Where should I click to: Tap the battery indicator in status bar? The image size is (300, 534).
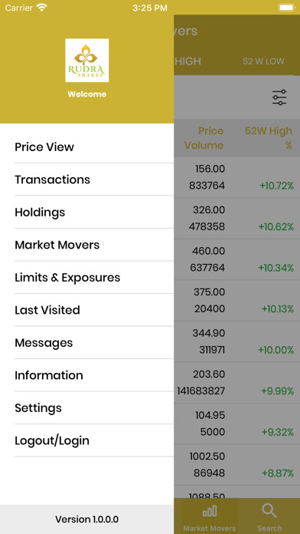click(287, 8)
